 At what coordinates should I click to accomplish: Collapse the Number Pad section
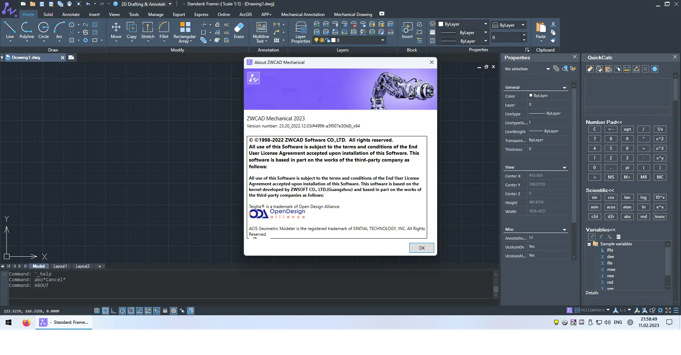[604, 122]
